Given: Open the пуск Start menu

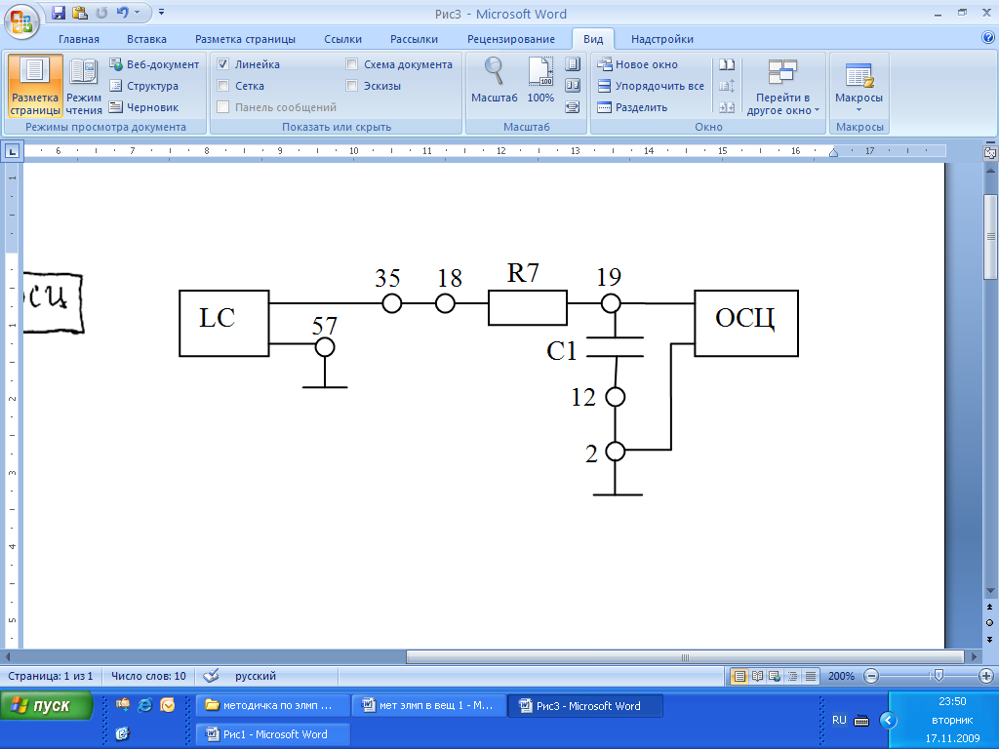Looking at the screenshot, I should 47,706.
